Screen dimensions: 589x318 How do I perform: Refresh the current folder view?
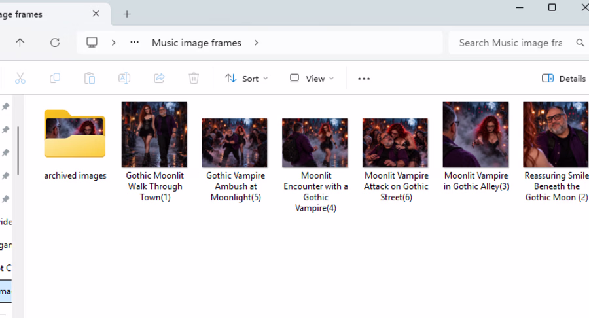pyautogui.click(x=55, y=43)
